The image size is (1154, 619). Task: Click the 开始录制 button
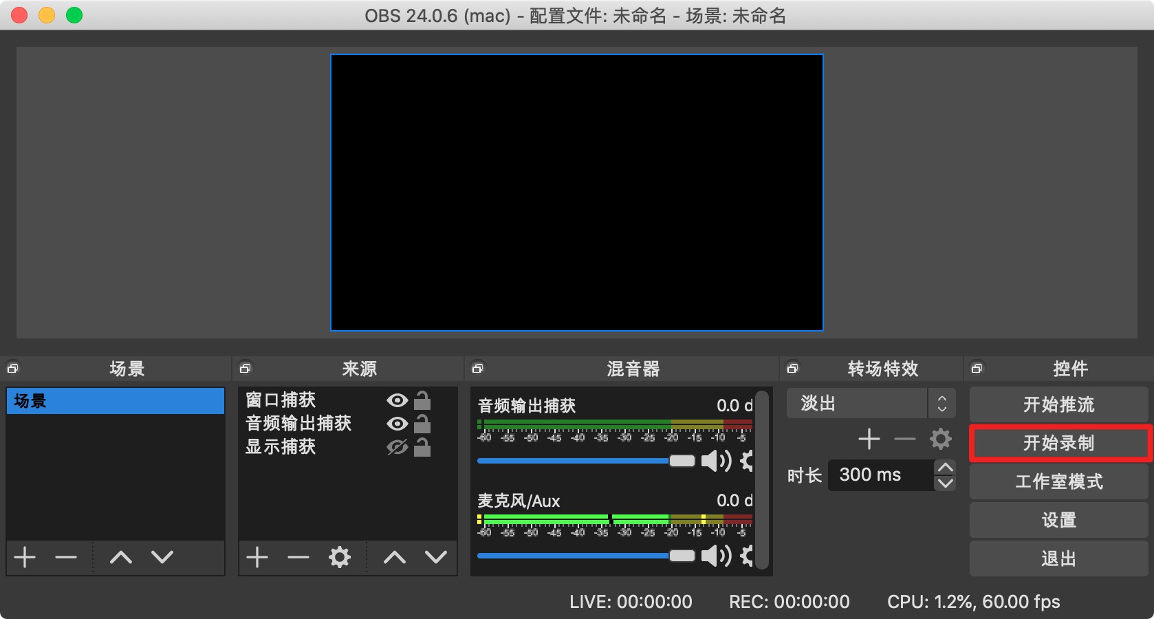[1058, 443]
